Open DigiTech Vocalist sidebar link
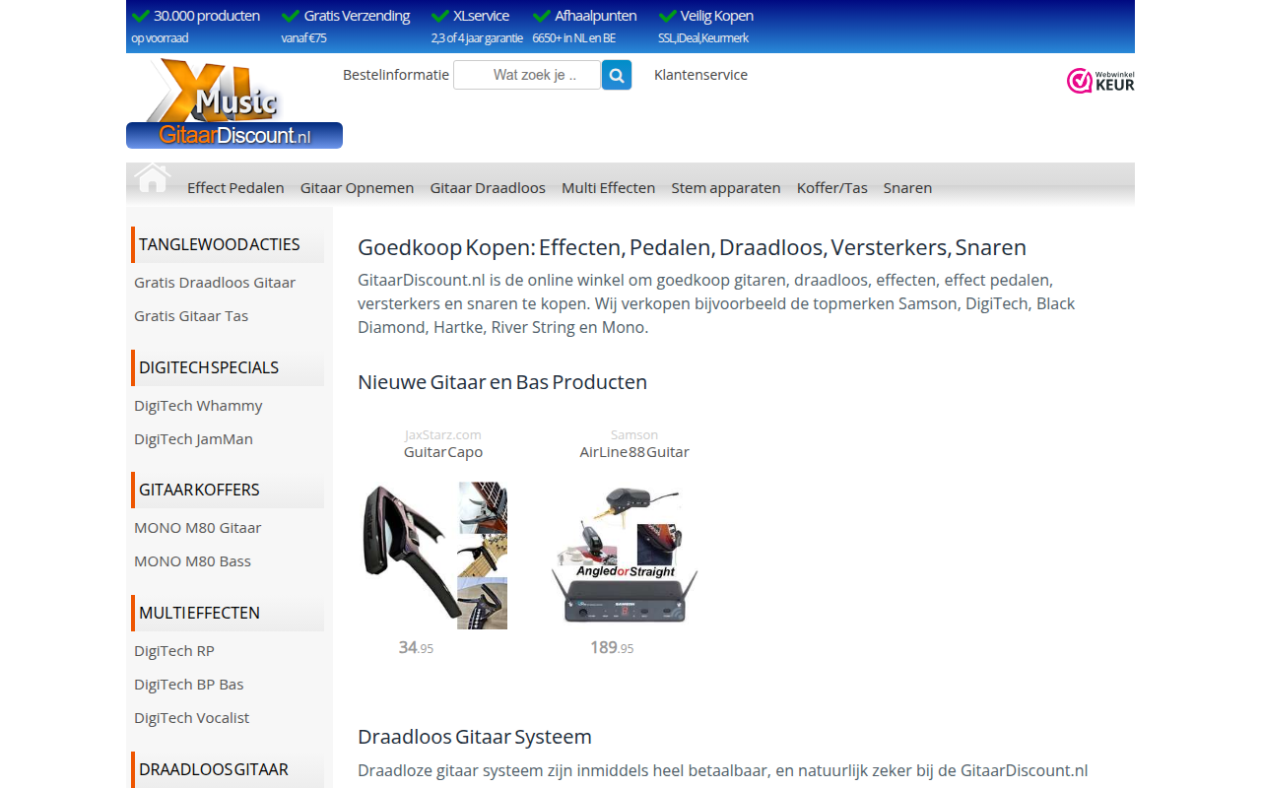 tap(191, 718)
